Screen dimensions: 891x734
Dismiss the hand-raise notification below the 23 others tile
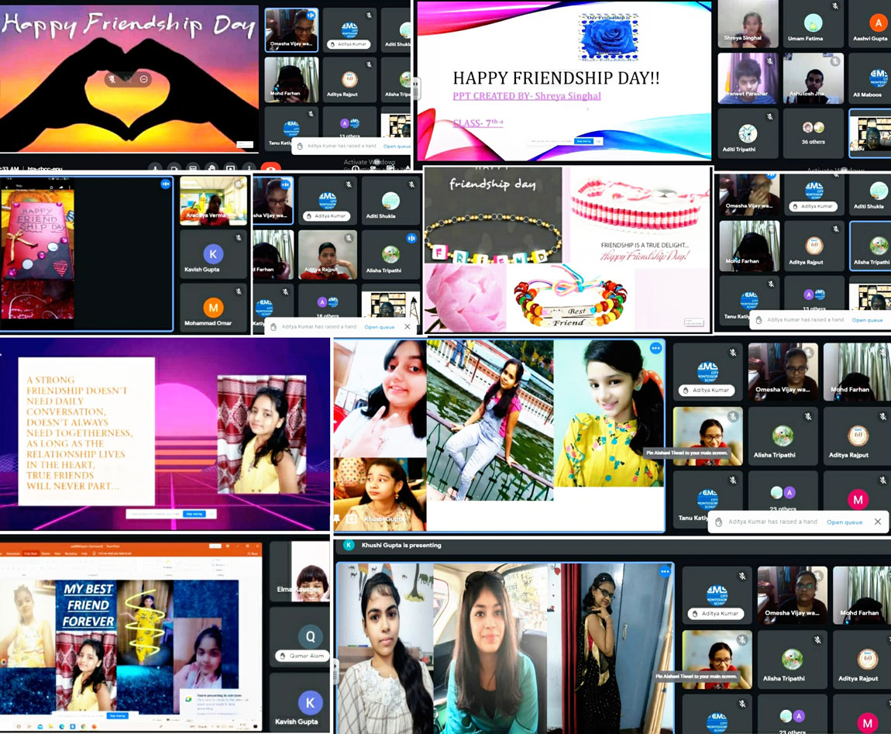tap(878, 522)
